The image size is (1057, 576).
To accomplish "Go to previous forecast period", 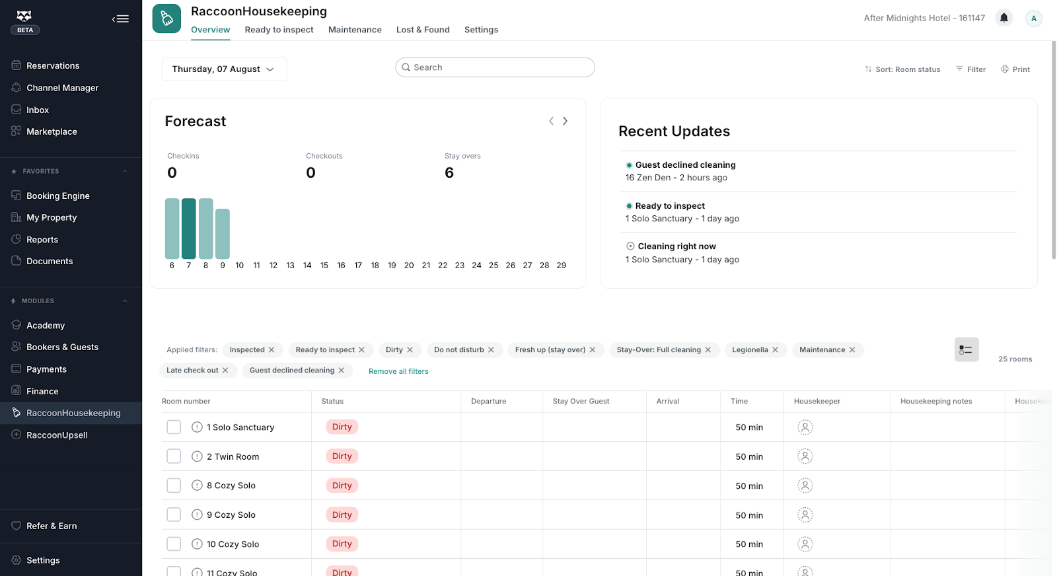I will [551, 121].
